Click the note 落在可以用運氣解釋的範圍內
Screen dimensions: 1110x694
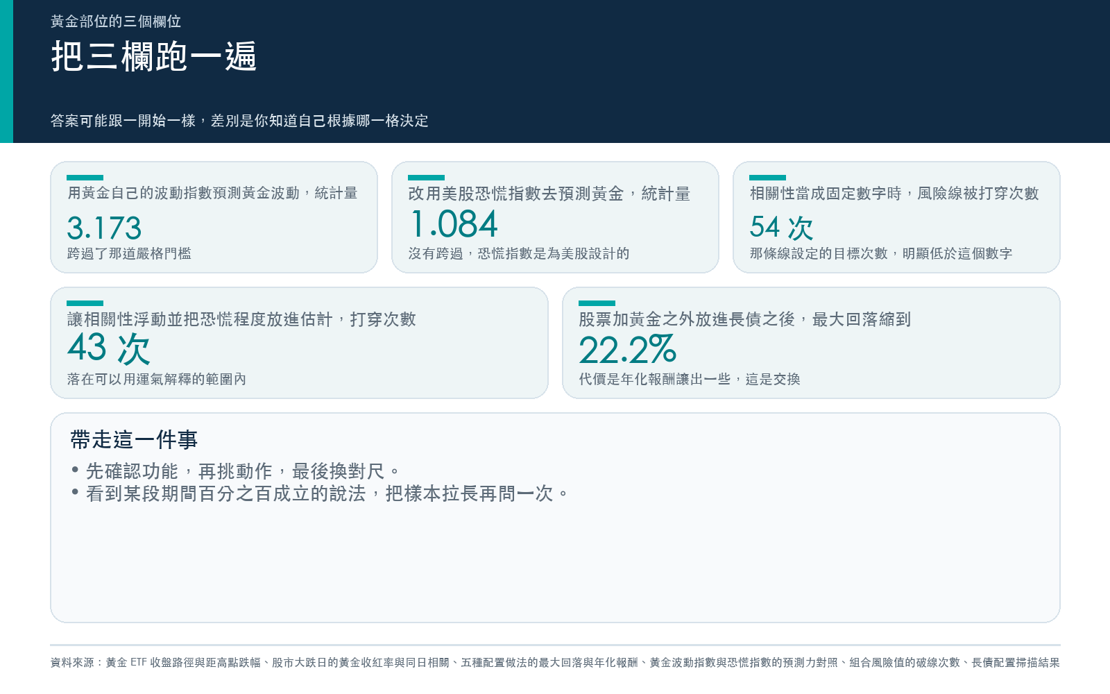pyautogui.click(x=157, y=379)
